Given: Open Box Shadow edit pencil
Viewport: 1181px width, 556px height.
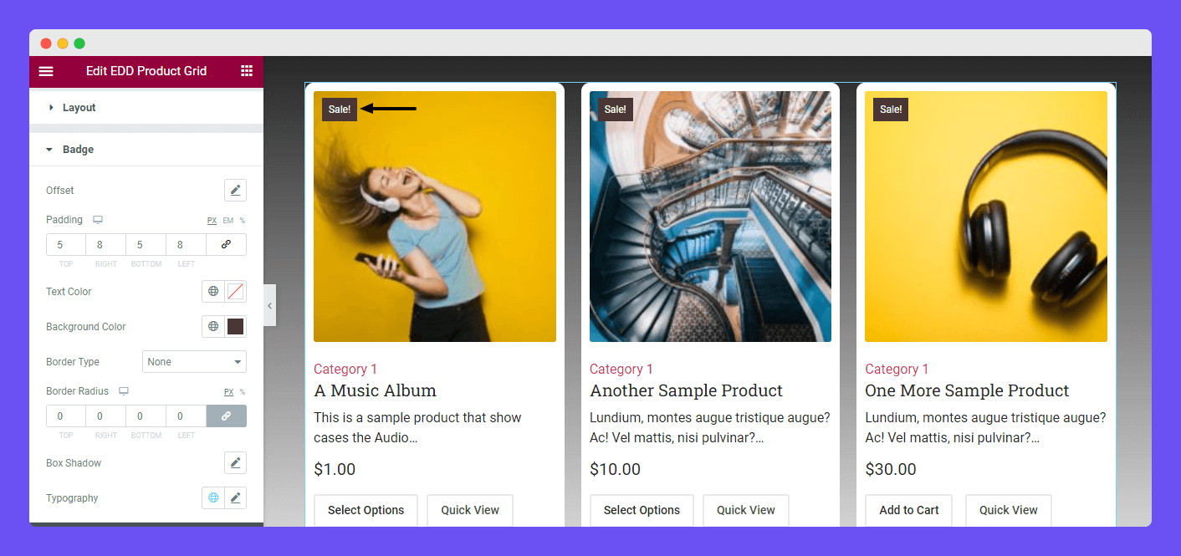Looking at the screenshot, I should pos(235,463).
